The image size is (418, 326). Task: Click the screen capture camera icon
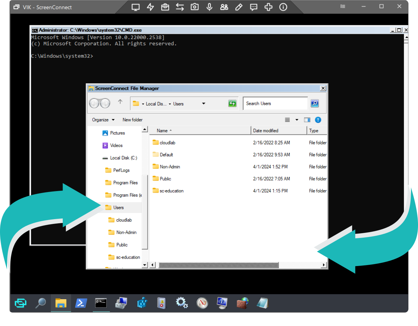[x=195, y=7]
